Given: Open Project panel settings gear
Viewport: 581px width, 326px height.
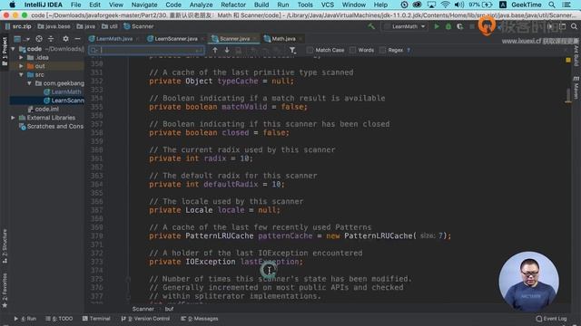Looking at the screenshot, I should tap(65, 39).
